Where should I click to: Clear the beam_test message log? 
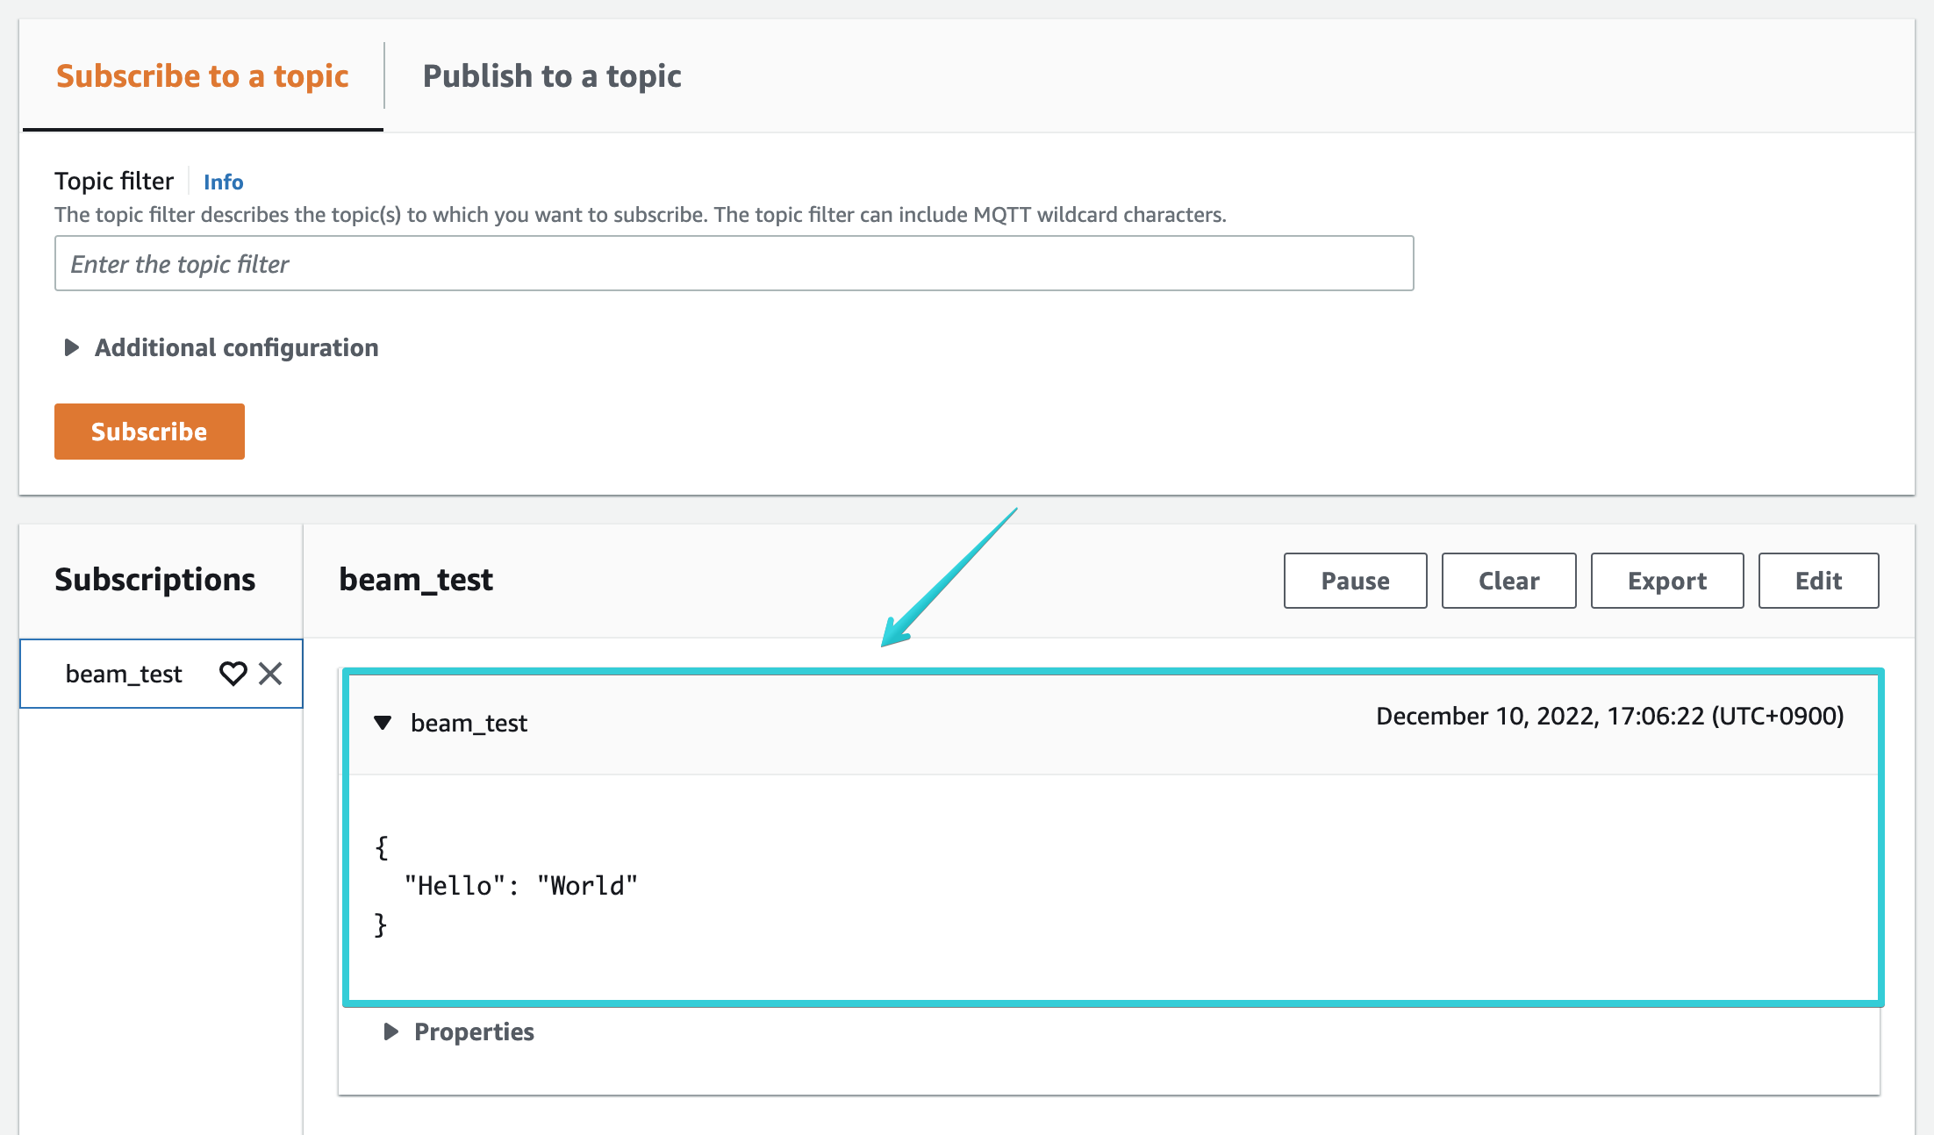(x=1508, y=580)
